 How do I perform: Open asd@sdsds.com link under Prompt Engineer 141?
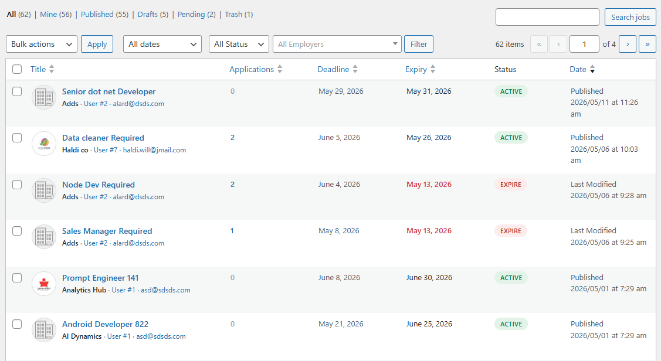click(165, 290)
